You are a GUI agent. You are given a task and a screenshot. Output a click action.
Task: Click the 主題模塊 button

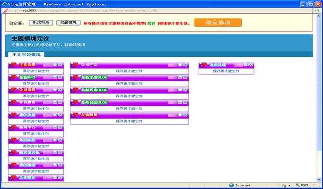(68, 22)
